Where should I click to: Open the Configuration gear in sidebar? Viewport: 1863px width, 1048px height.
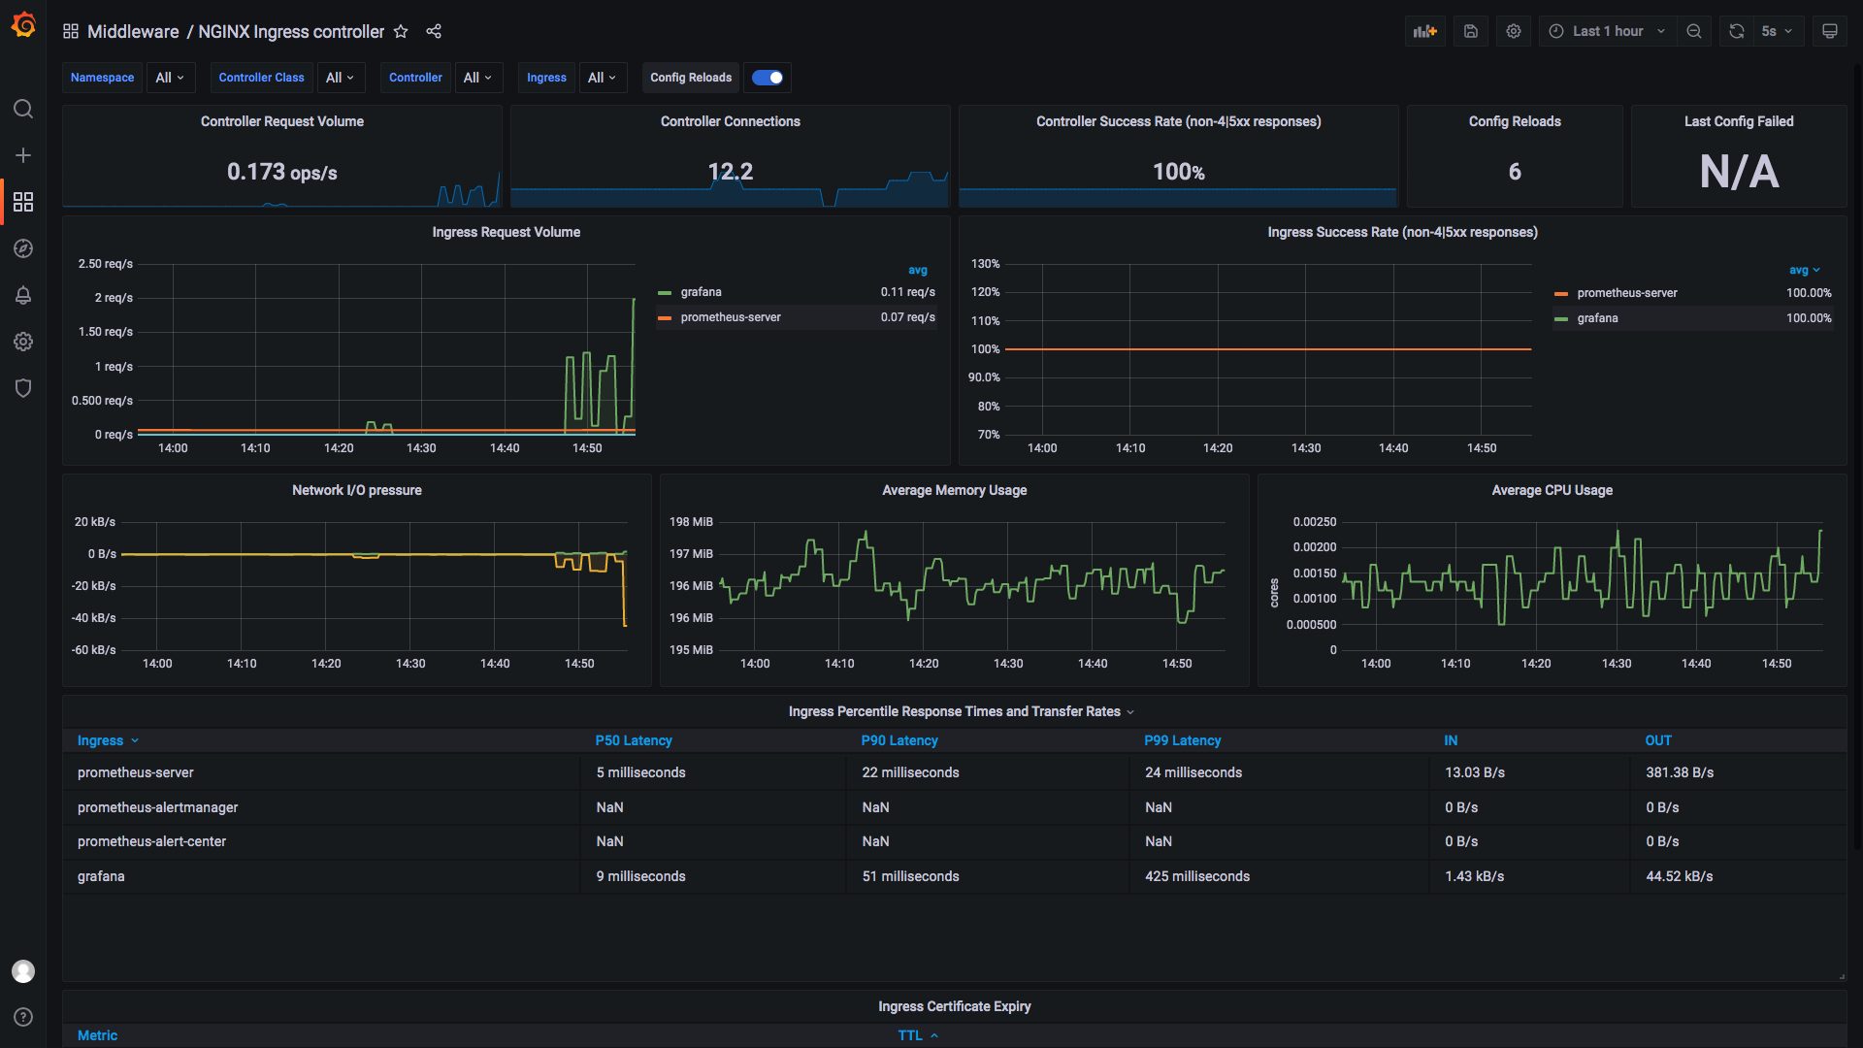coord(23,342)
